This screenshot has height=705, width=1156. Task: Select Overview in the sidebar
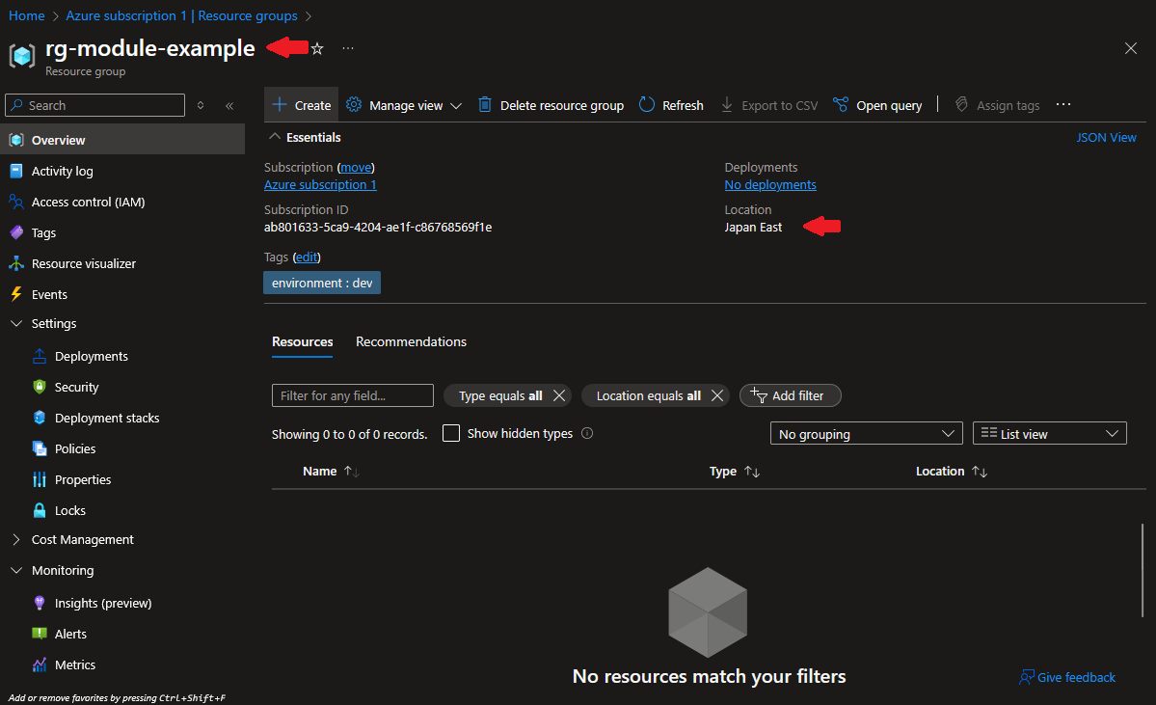point(122,140)
